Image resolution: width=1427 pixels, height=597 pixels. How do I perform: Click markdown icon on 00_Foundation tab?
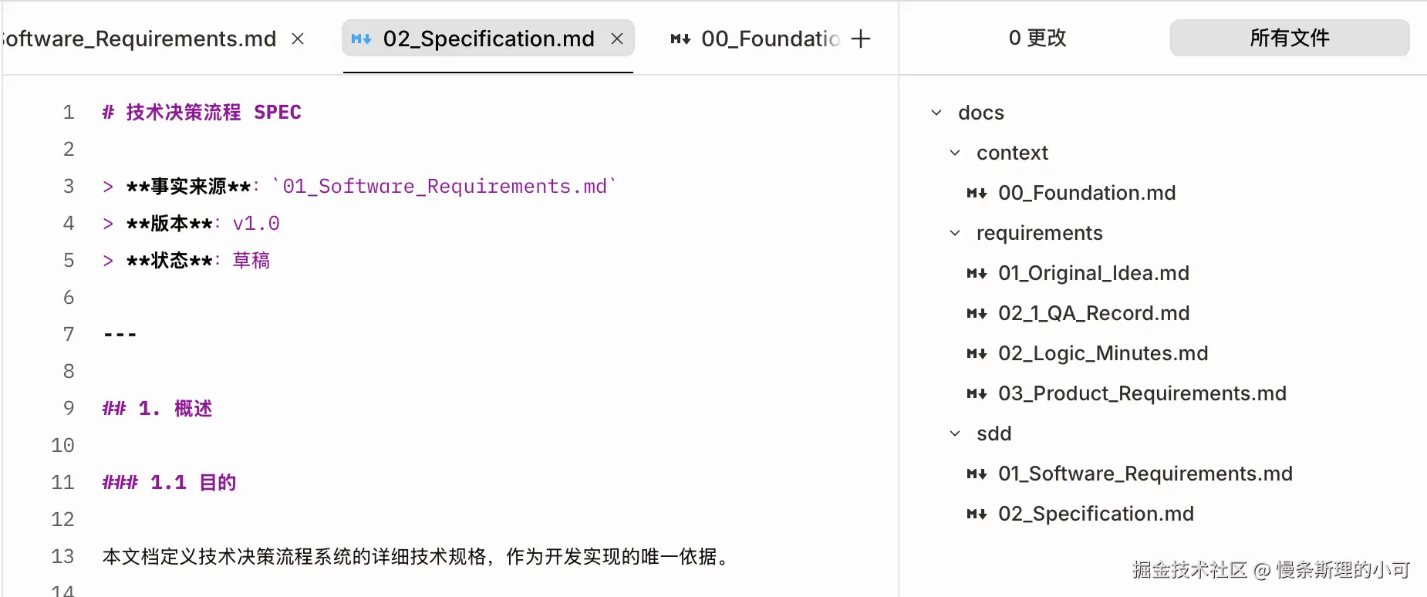pyautogui.click(x=680, y=39)
